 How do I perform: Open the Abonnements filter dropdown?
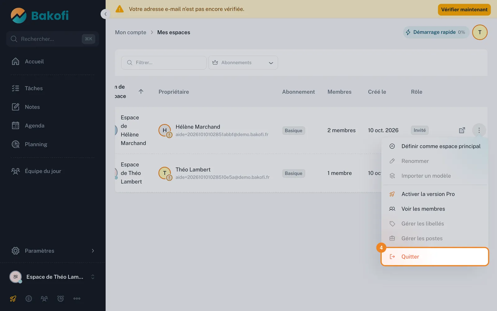(243, 63)
